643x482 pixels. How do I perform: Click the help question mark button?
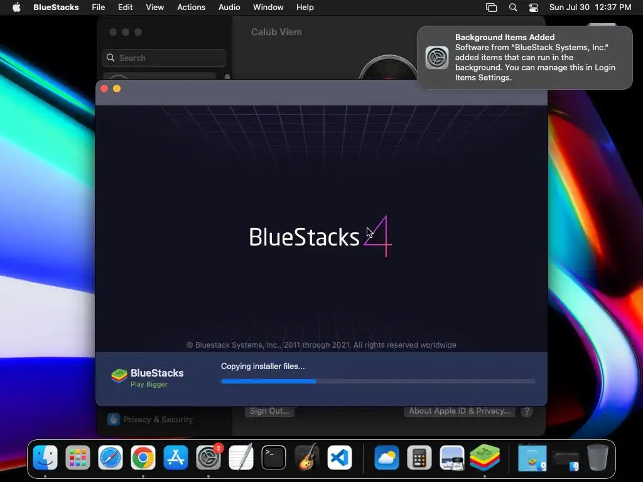coord(527,412)
